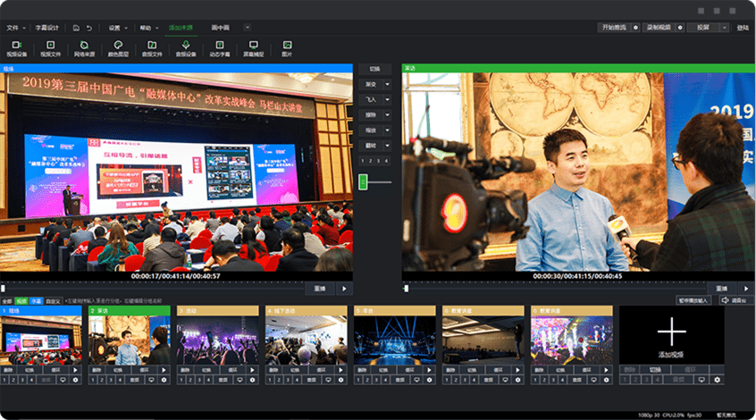This screenshot has width=756, height=420.
Task: Toggle the 字幕 filter above the source list
Action: click(37, 301)
